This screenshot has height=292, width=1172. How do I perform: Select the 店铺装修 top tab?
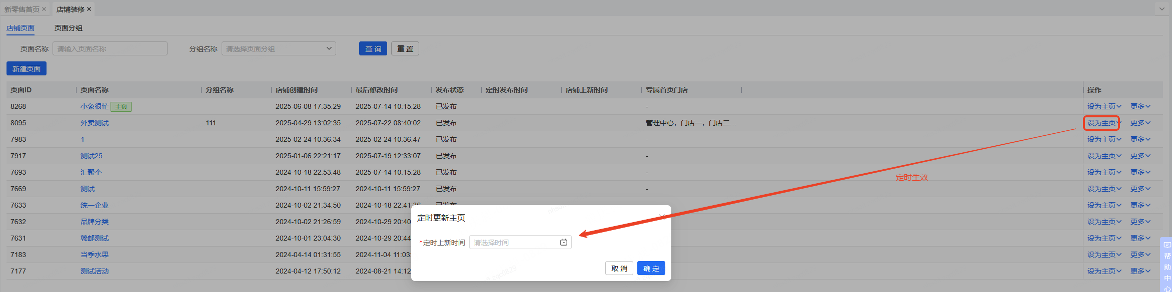click(71, 9)
